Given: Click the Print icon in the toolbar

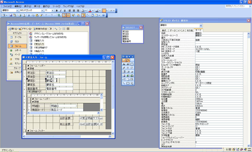Looking at the screenshot, I should (x=20, y=15).
